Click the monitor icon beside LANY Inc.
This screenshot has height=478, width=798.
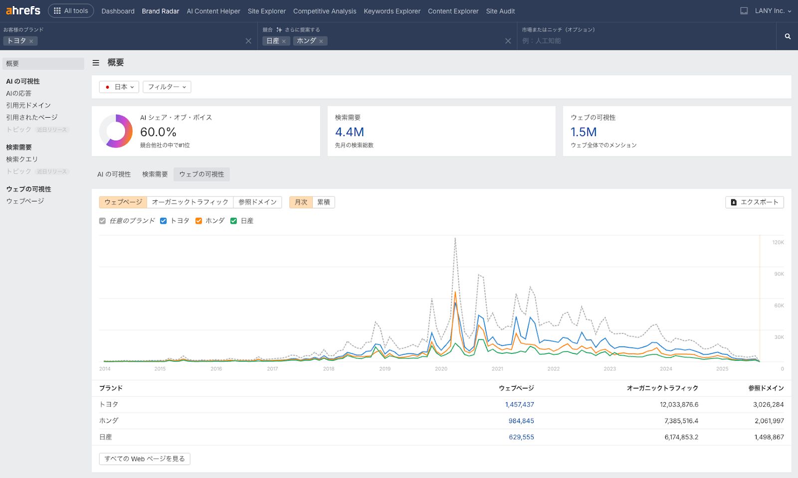(744, 10)
